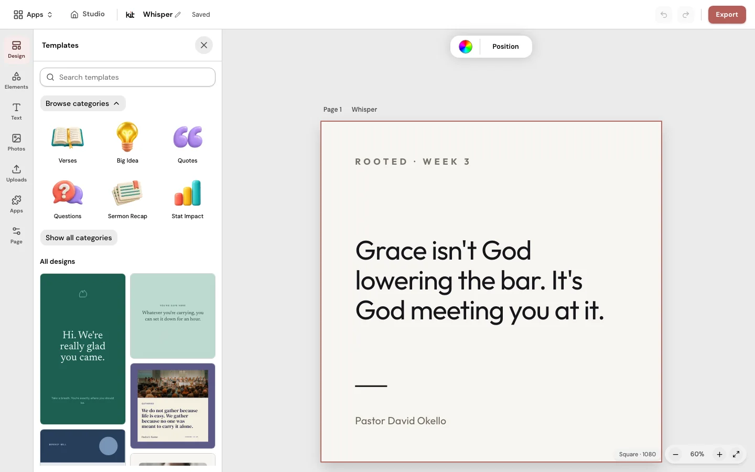Click the undo arrow
Screen dimensions: 755x472
click(x=664, y=15)
